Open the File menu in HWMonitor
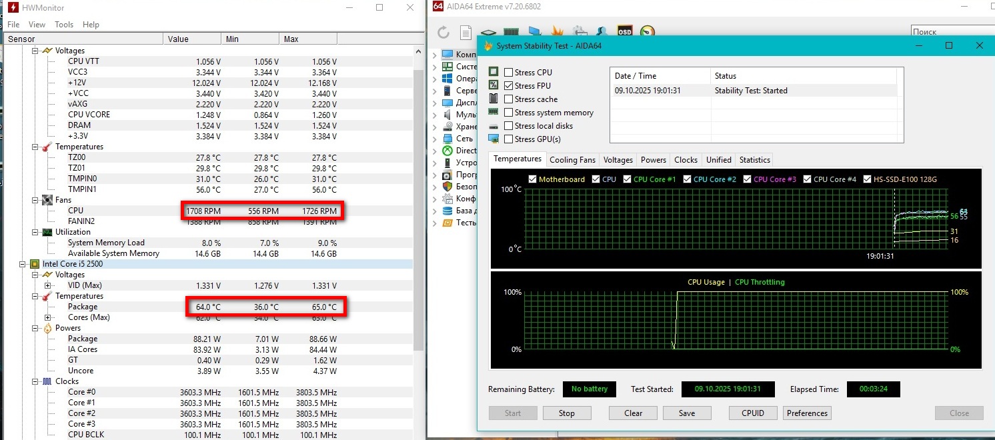 coord(13,25)
